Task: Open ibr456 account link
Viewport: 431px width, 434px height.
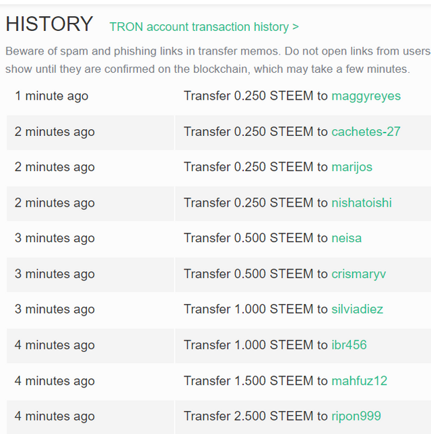Action: tap(349, 345)
